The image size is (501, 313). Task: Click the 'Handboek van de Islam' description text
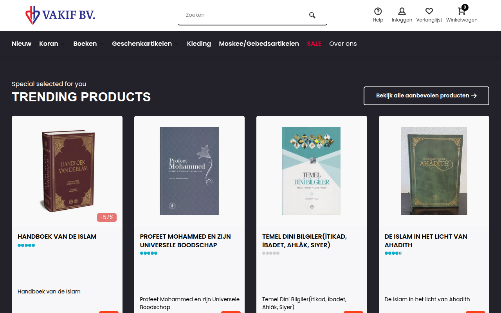coord(49,291)
